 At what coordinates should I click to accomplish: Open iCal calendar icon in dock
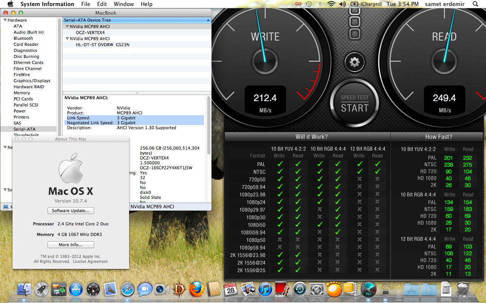[230, 290]
